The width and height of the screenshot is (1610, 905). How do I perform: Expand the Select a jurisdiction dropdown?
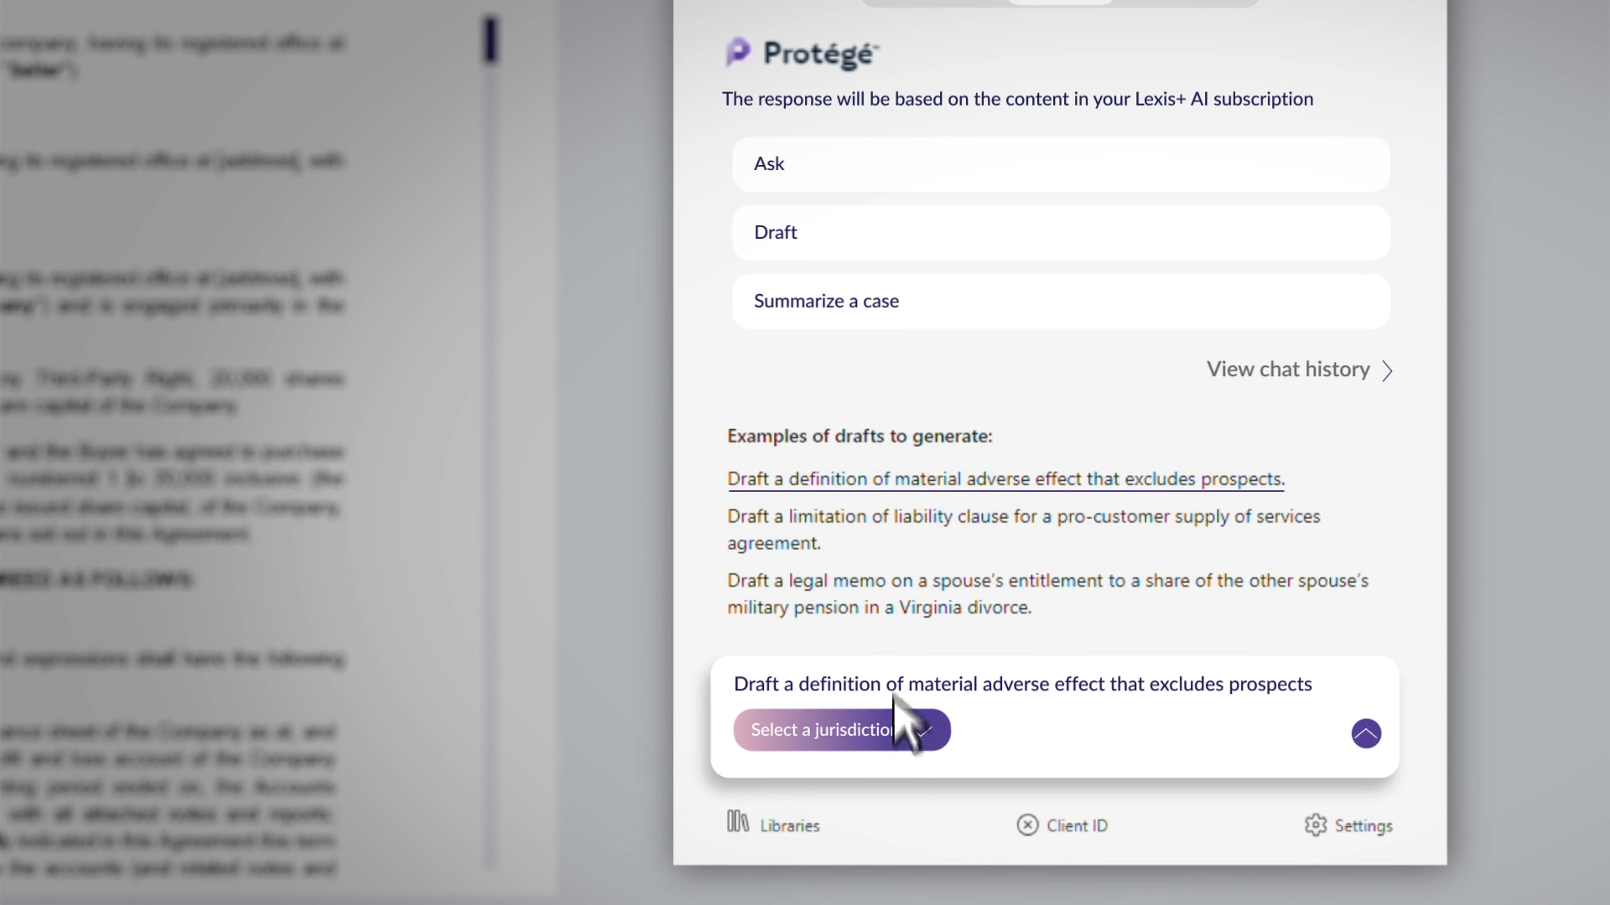842,730
